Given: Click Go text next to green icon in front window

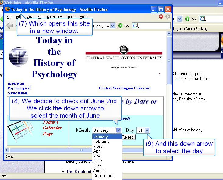Looking at the screenshot, I should (x=126, y=26).
